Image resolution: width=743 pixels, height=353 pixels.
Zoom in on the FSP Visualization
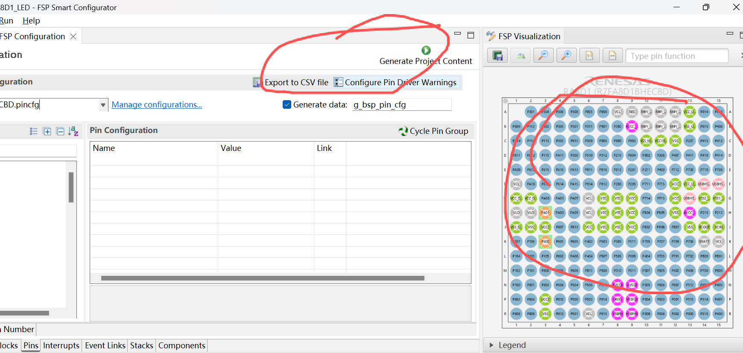566,56
